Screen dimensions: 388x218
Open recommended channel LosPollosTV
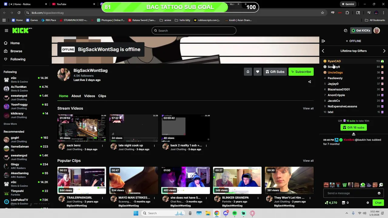click(x=26, y=201)
